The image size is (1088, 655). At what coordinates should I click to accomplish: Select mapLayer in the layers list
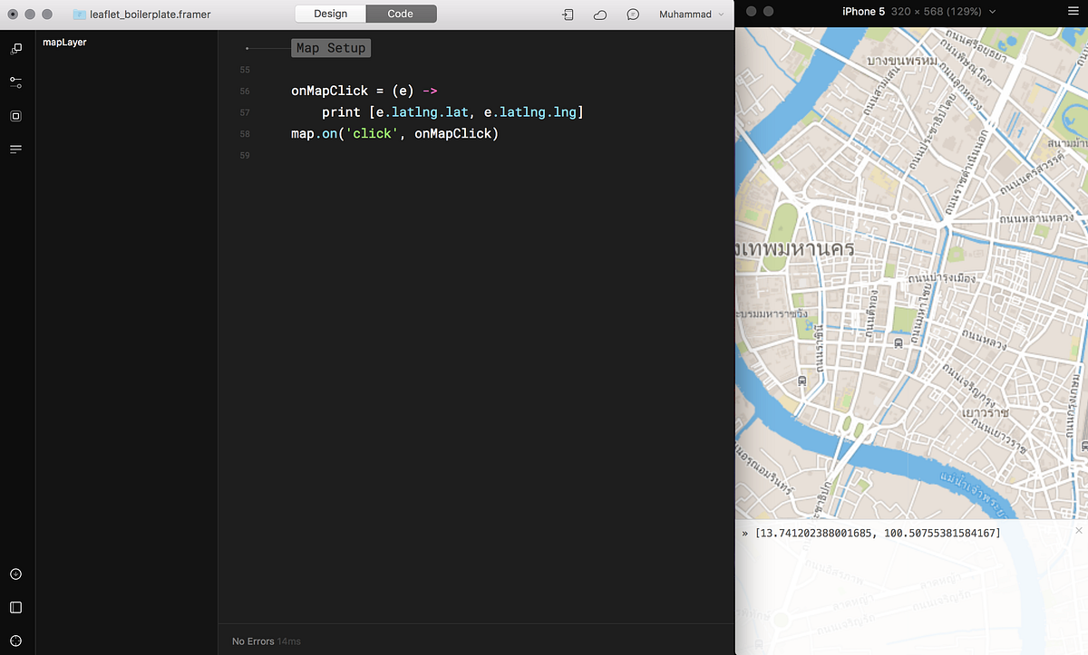(x=64, y=42)
